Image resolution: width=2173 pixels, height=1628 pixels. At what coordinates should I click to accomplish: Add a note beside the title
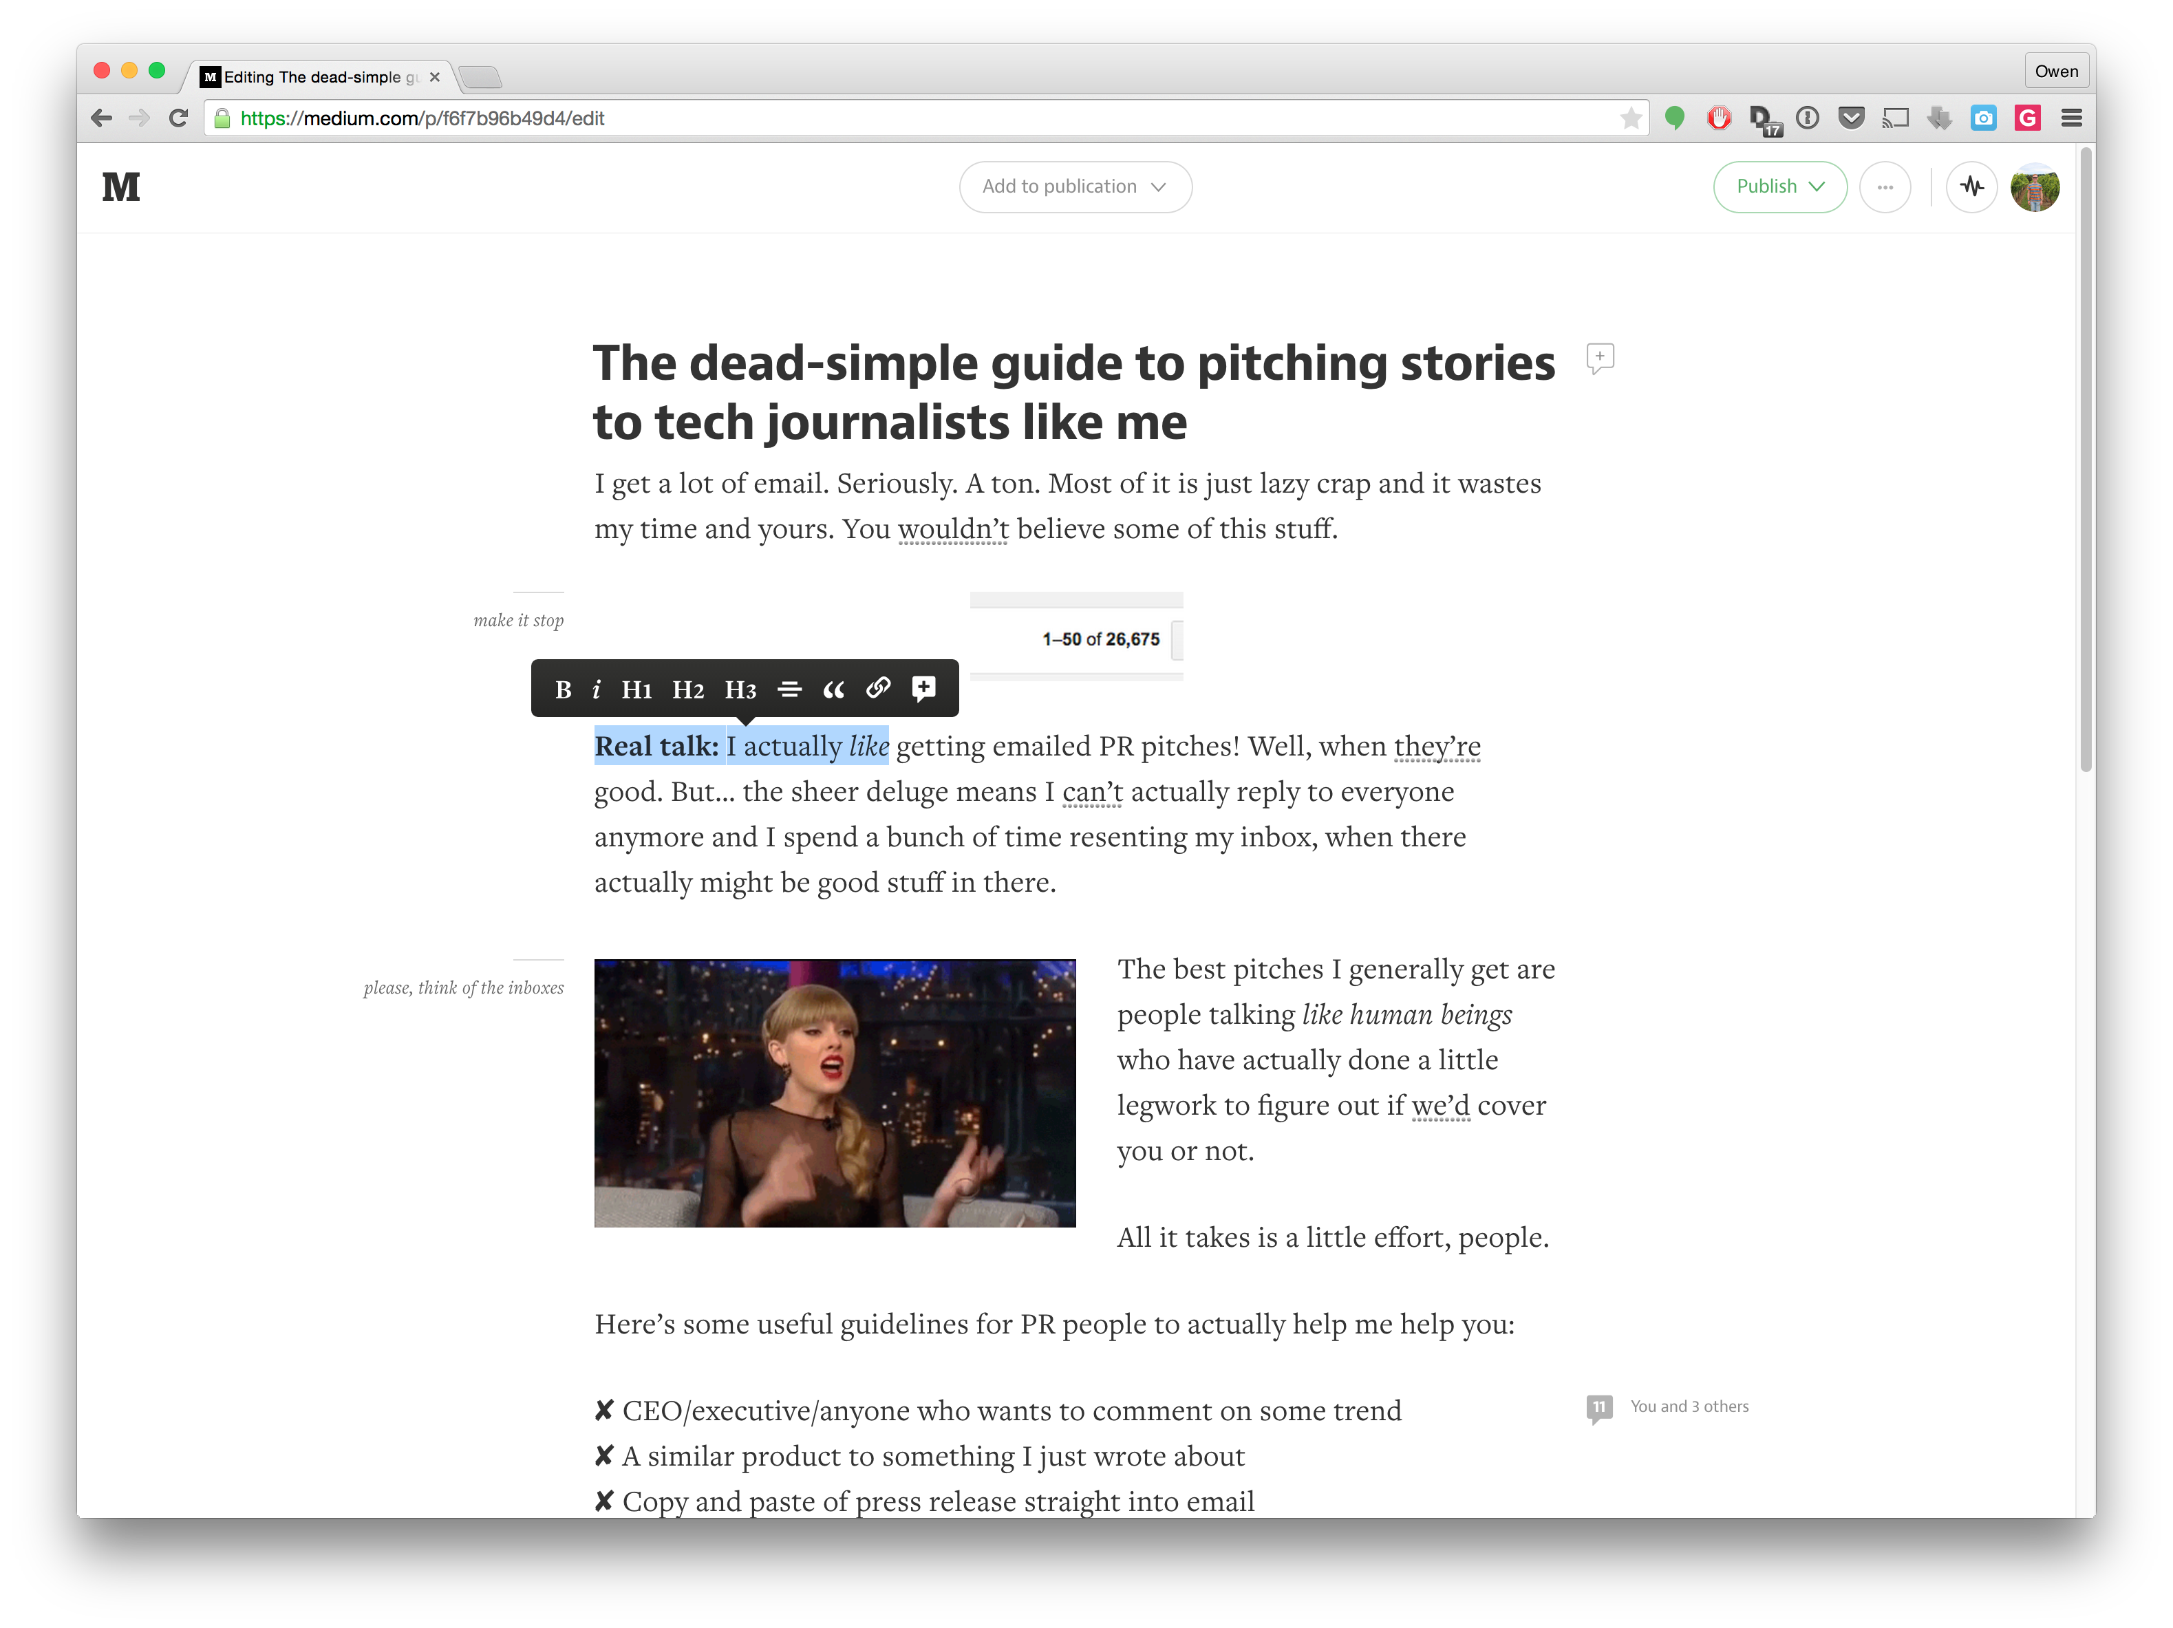[x=1601, y=358]
